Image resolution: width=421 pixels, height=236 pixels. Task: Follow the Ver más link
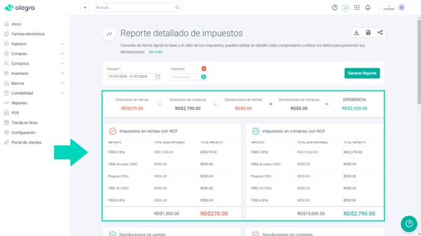[x=155, y=52]
